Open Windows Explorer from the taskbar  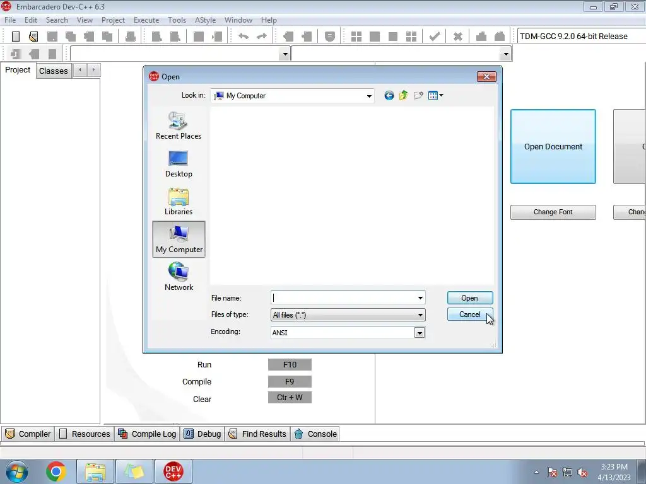(x=95, y=471)
